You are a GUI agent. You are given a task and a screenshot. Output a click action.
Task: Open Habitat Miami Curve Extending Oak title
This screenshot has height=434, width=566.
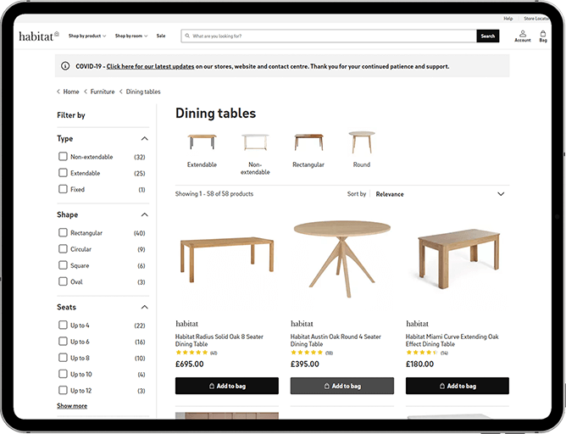click(x=452, y=340)
